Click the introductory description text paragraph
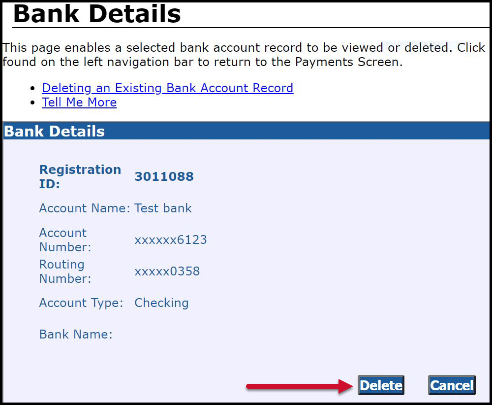The image size is (492, 405). click(x=243, y=54)
